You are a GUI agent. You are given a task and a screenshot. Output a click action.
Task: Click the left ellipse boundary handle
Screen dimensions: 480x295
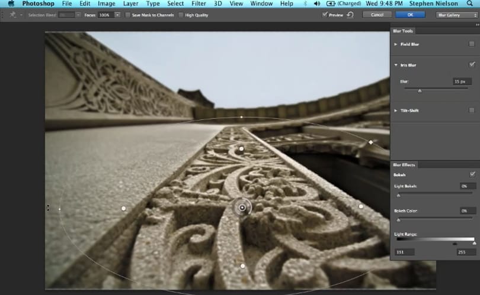59,209
